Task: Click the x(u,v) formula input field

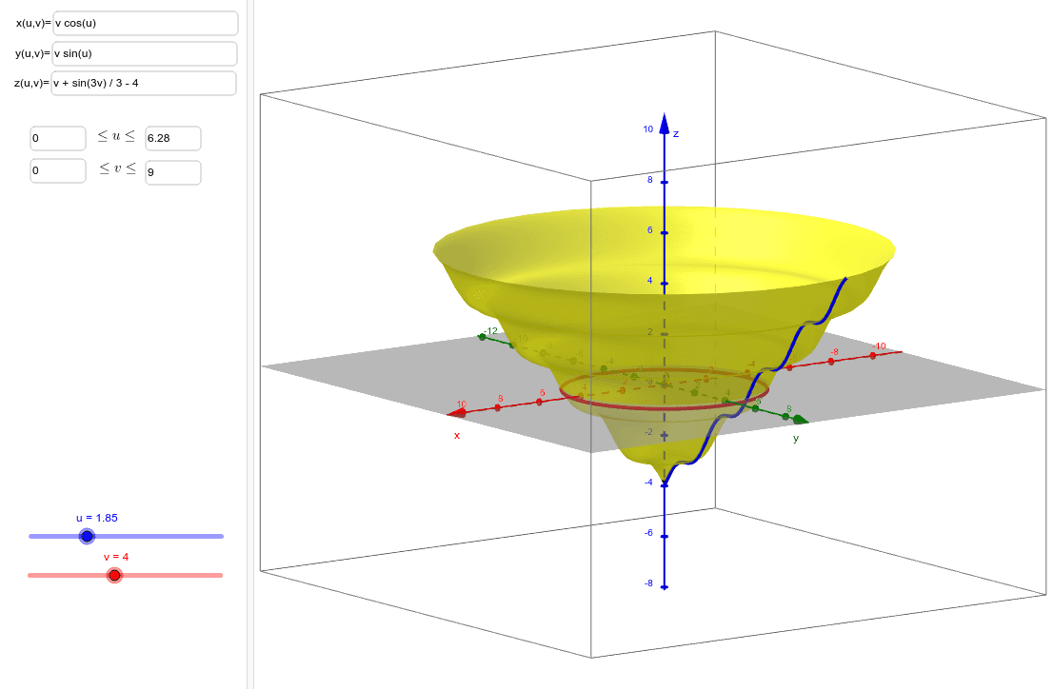Action: click(145, 23)
